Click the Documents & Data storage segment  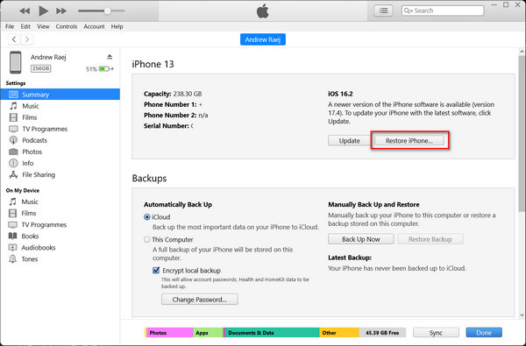(271, 333)
